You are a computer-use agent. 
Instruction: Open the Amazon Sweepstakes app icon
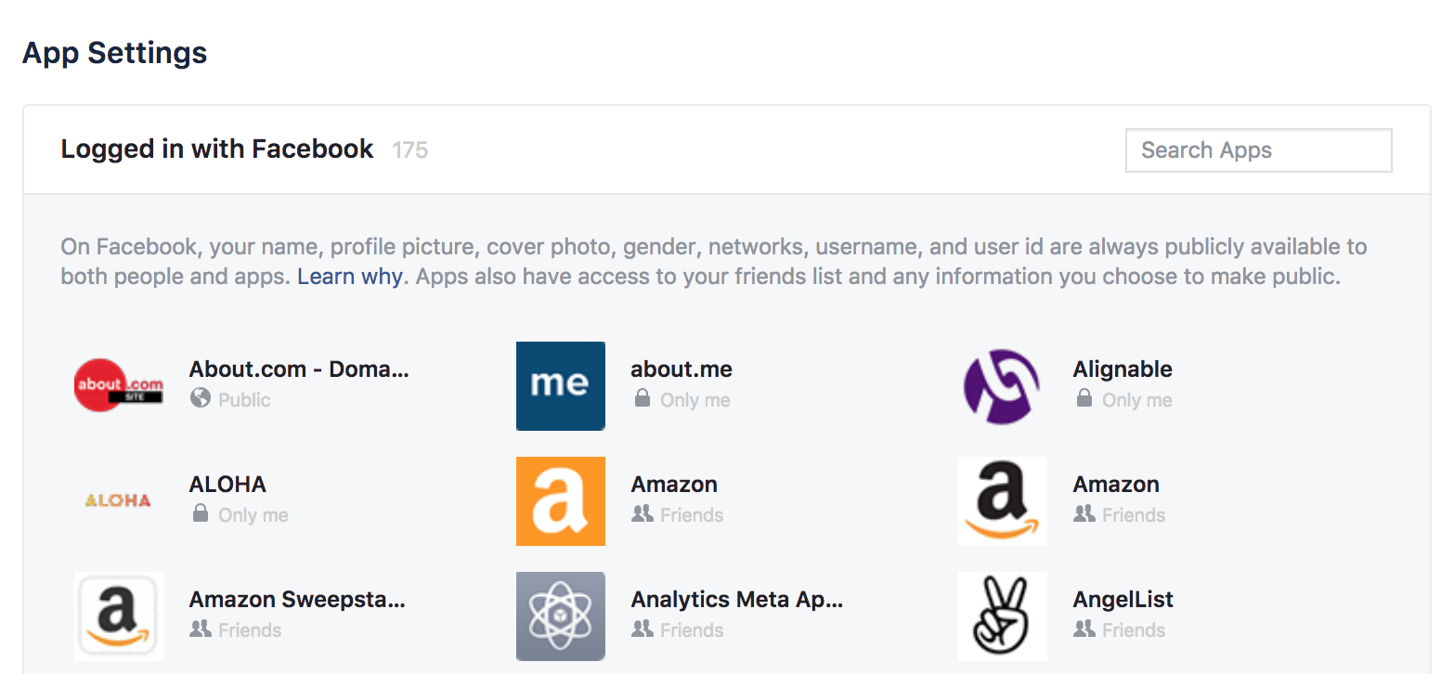(x=118, y=616)
